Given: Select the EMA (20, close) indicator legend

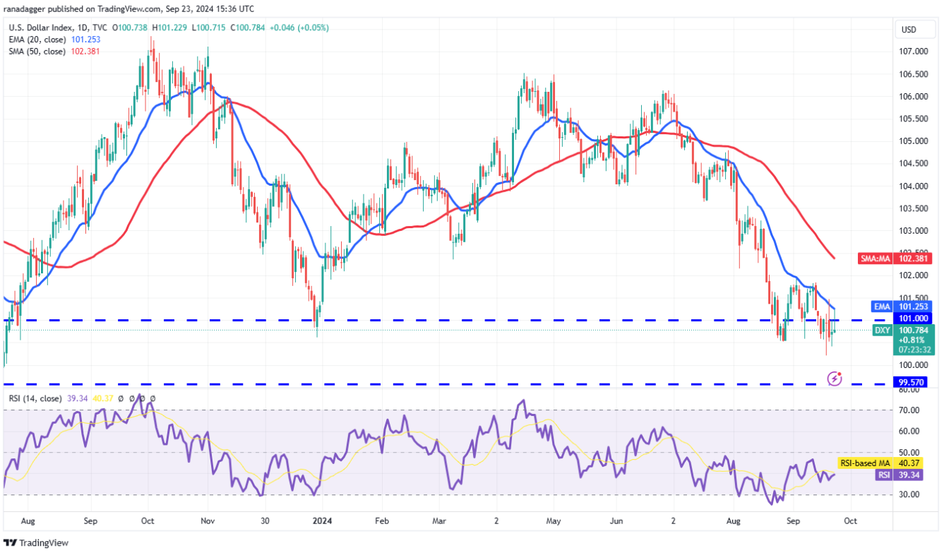Looking at the screenshot, I should click(x=54, y=39).
